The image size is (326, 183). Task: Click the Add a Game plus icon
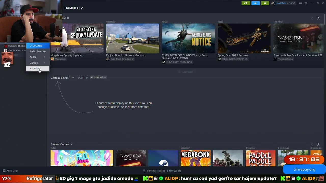click(4, 171)
